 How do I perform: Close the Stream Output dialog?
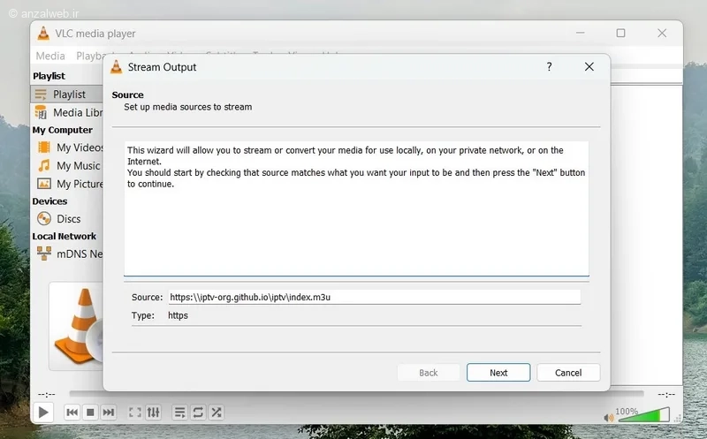(x=589, y=67)
